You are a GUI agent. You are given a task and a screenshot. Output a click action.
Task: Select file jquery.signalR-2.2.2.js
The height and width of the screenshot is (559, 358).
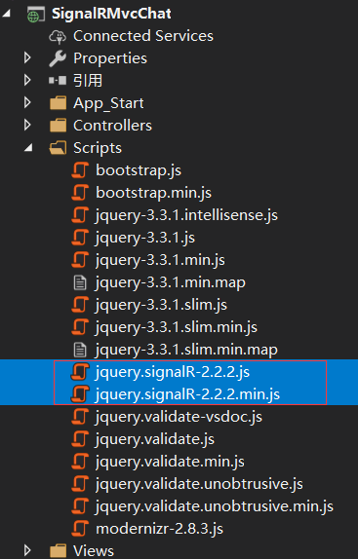pyautogui.click(x=173, y=373)
